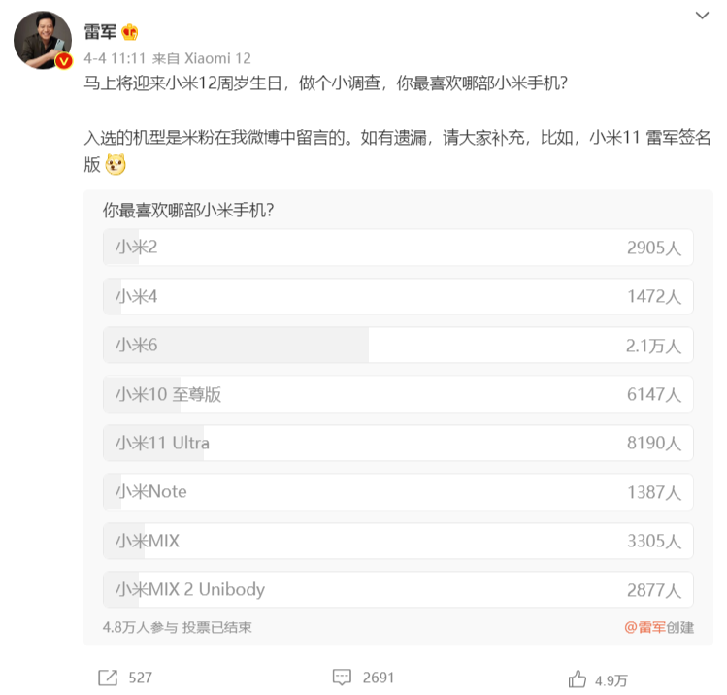Select the 小米2 poll option
Viewport: 727px width, 695px height.
[398, 248]
